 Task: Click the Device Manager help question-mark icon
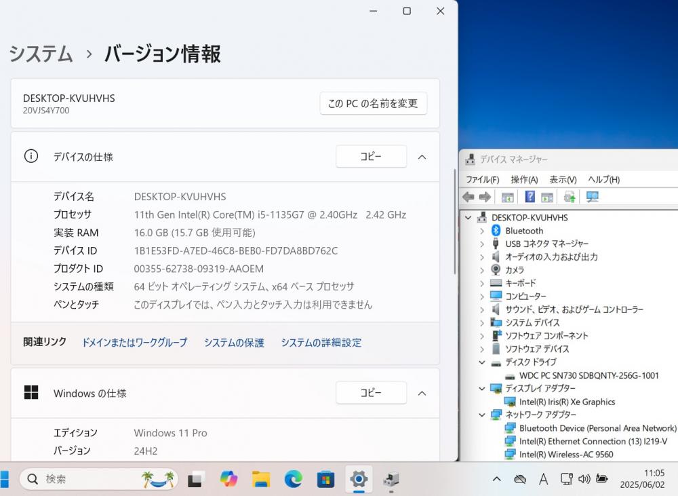[x=530, y=197]
